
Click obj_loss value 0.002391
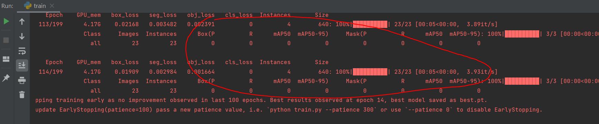[x=201, y=24]
